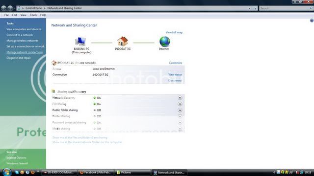This screenshot has width=314, height=176.
Task: Click Customize link for INDOSAT 3G
Action: (176, 63)
